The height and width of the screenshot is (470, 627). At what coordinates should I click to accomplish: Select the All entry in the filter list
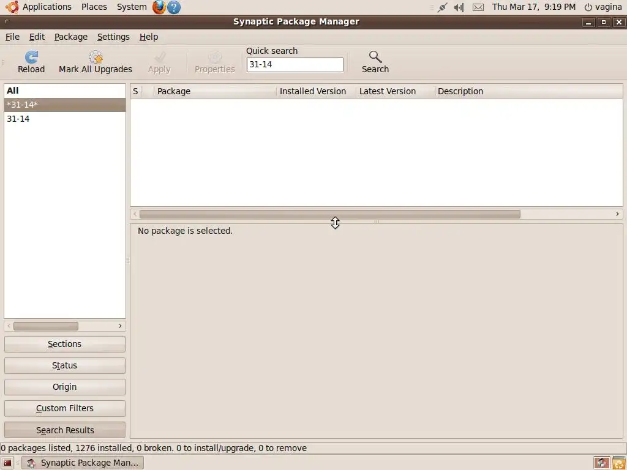tap(65, 91)
